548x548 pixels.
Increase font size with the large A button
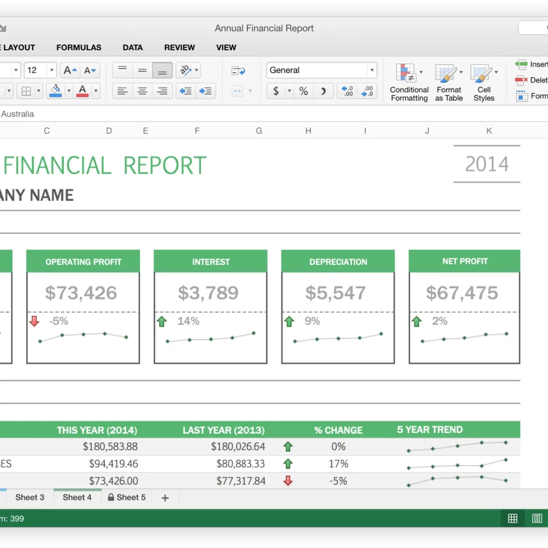point(70,70)
